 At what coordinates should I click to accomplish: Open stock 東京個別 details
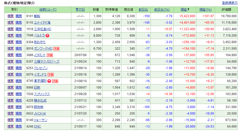40,81
